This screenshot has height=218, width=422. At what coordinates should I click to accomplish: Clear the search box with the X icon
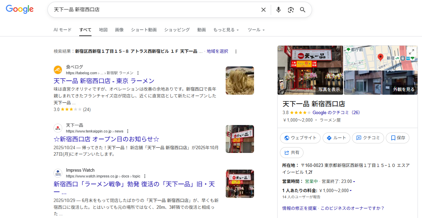point(263,10)
